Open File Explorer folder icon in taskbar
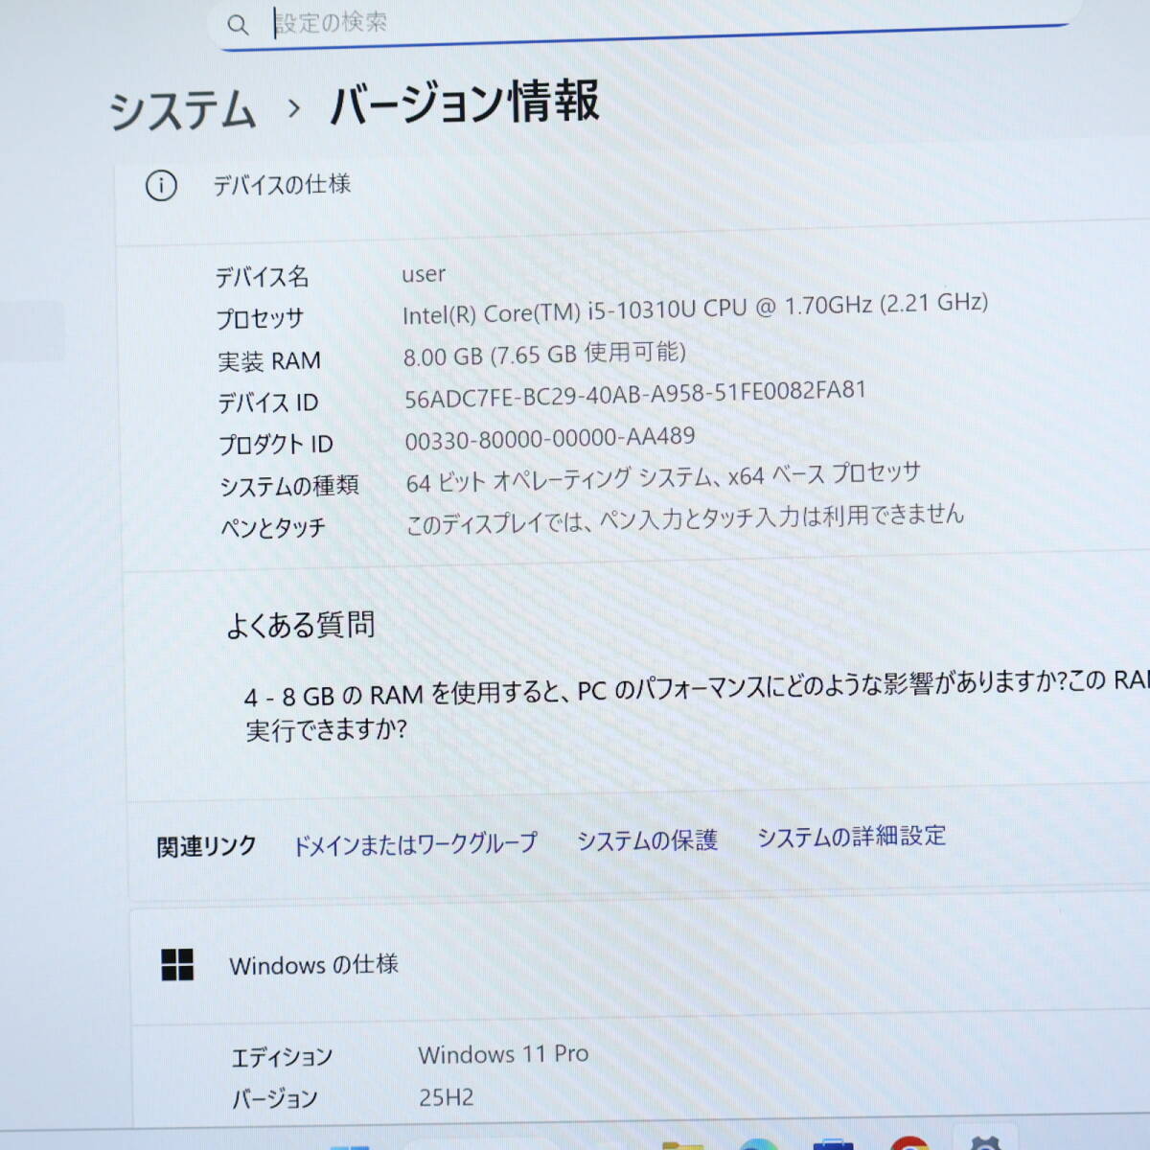 [x=683, y=1143]
